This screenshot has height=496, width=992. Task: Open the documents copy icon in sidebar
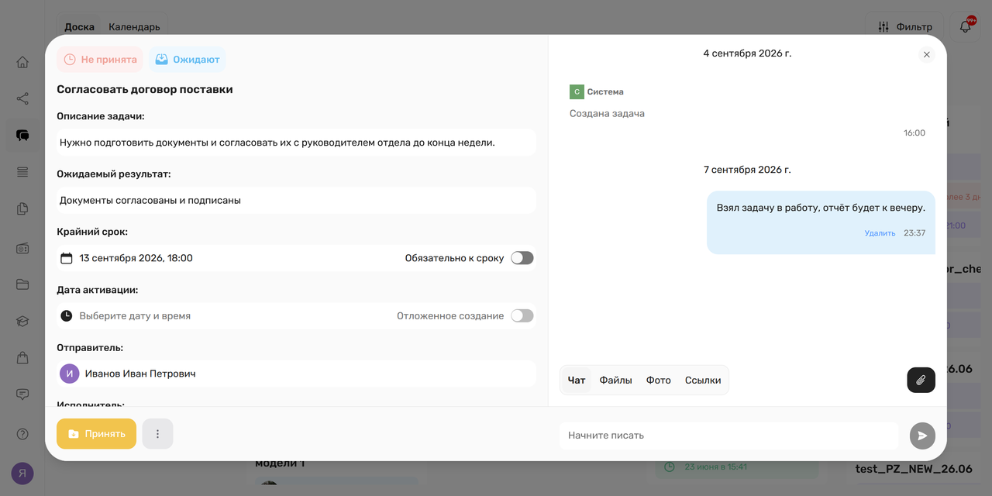click(22, 208)
